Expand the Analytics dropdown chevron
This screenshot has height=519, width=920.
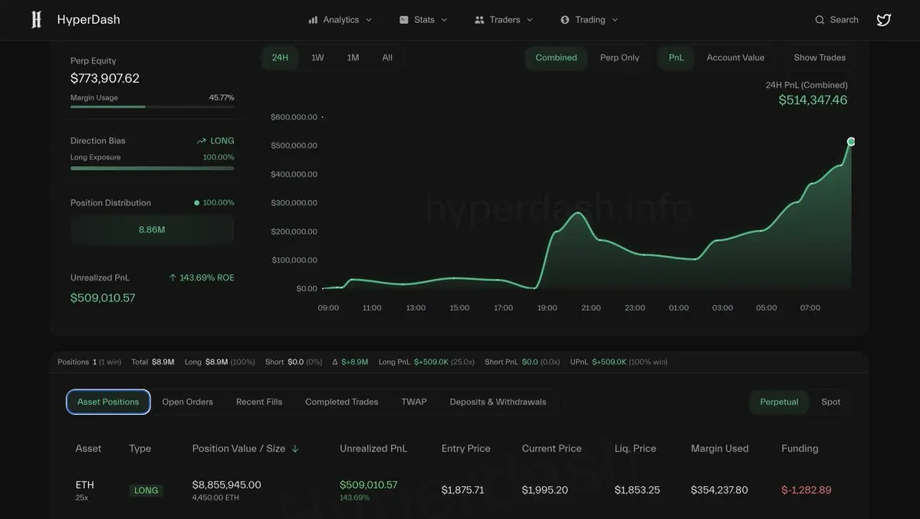tap(369, 20)
